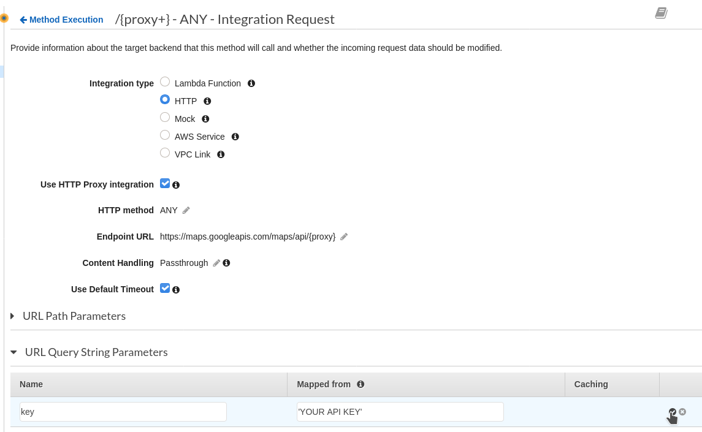Open the documentation book icon
The width and height of the screenshot is (702, 432).
tap(662, 13)
